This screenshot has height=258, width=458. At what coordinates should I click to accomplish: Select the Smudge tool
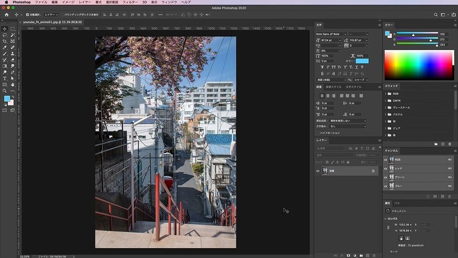(13, 66)
